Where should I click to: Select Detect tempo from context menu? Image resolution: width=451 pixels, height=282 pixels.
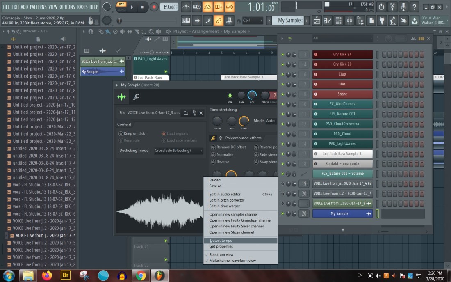[221, 241]
